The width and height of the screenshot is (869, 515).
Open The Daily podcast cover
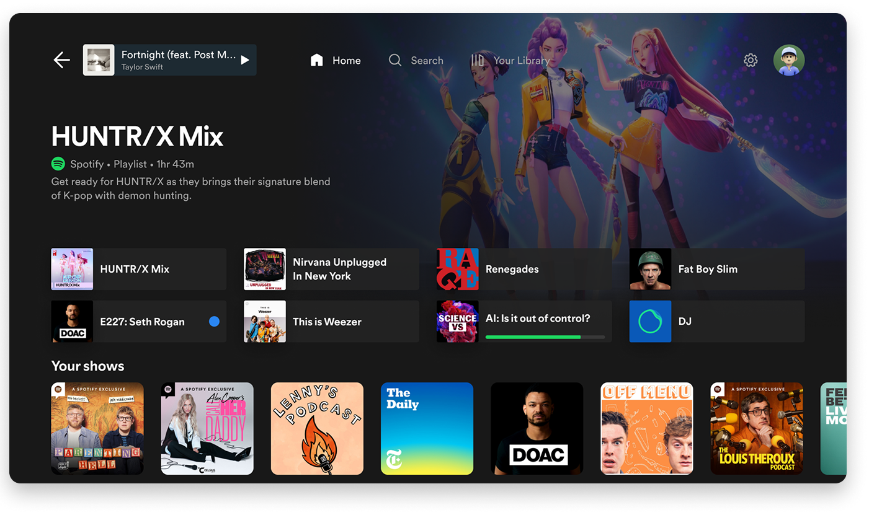(x=427, y=429)
